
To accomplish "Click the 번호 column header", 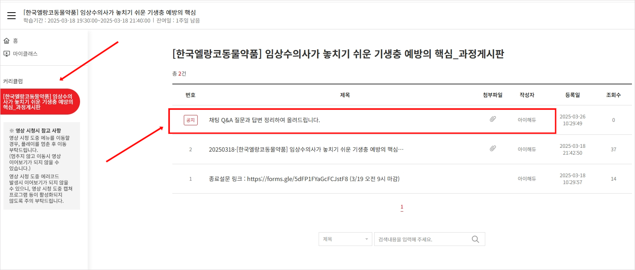I will pos(190,95).
